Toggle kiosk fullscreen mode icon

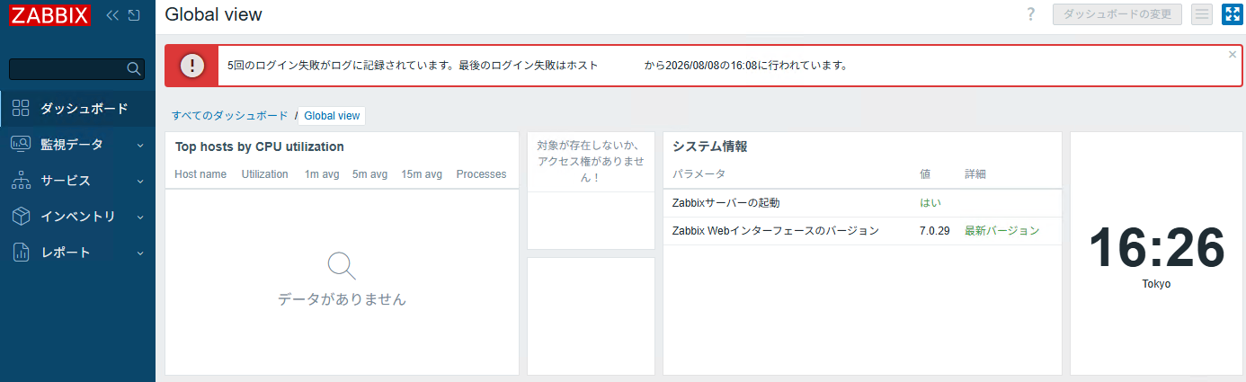pos(1232,14)
